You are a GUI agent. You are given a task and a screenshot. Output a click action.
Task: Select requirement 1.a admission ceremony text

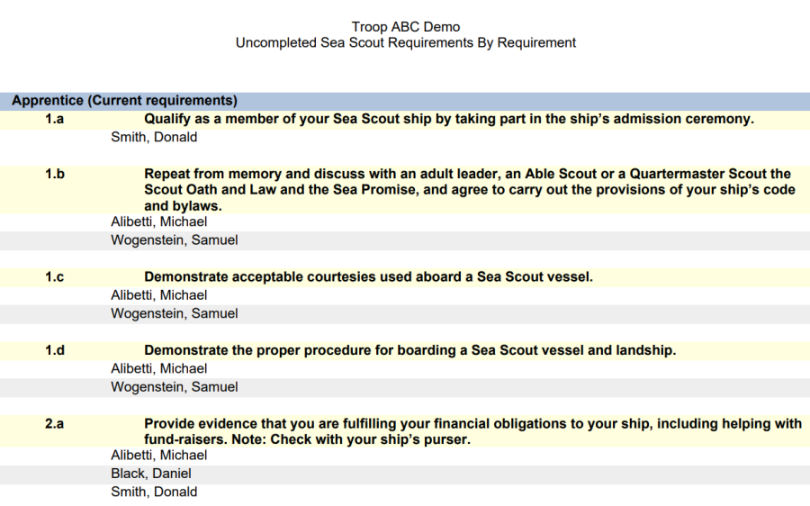coord(449,119)
